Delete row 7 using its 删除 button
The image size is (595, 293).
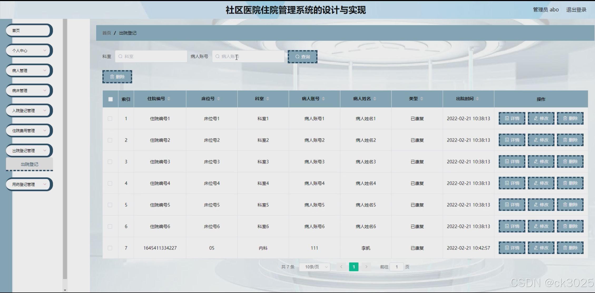[570, 248]
